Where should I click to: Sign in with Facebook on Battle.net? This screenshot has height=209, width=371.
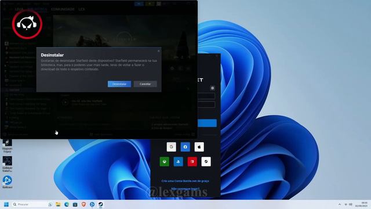(x=185, y=147)
